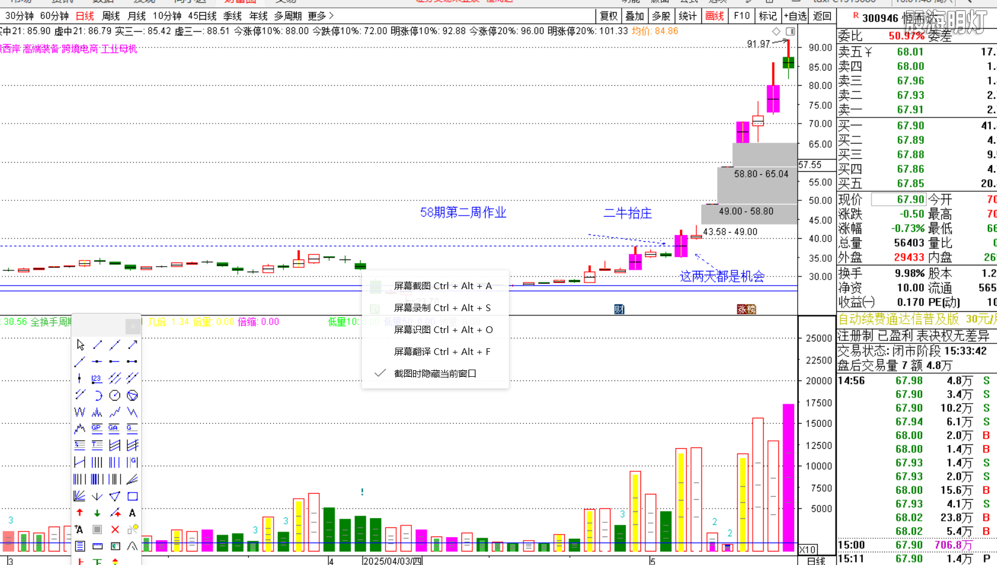Screen dimensions: 997x565
Task: Select the '123' price label tool
Action: click(97, 379)
